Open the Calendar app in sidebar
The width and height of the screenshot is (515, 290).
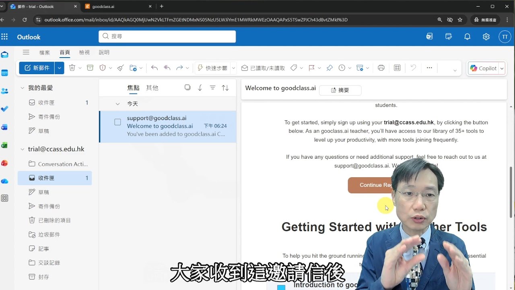pos(4,73)
